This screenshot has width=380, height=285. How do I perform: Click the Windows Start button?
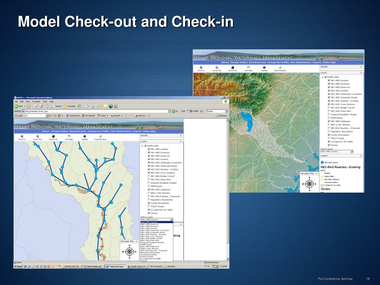(x=18, y=266)
